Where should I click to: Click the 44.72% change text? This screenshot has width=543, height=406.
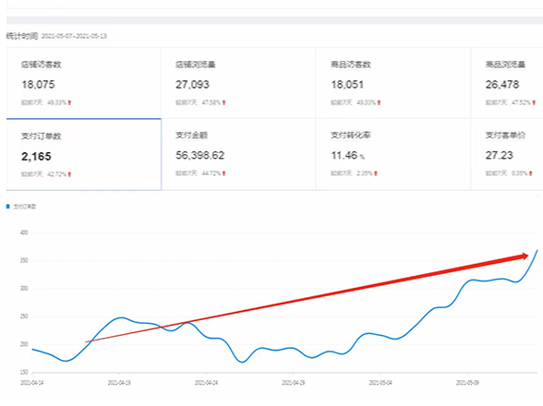point(211,173)
